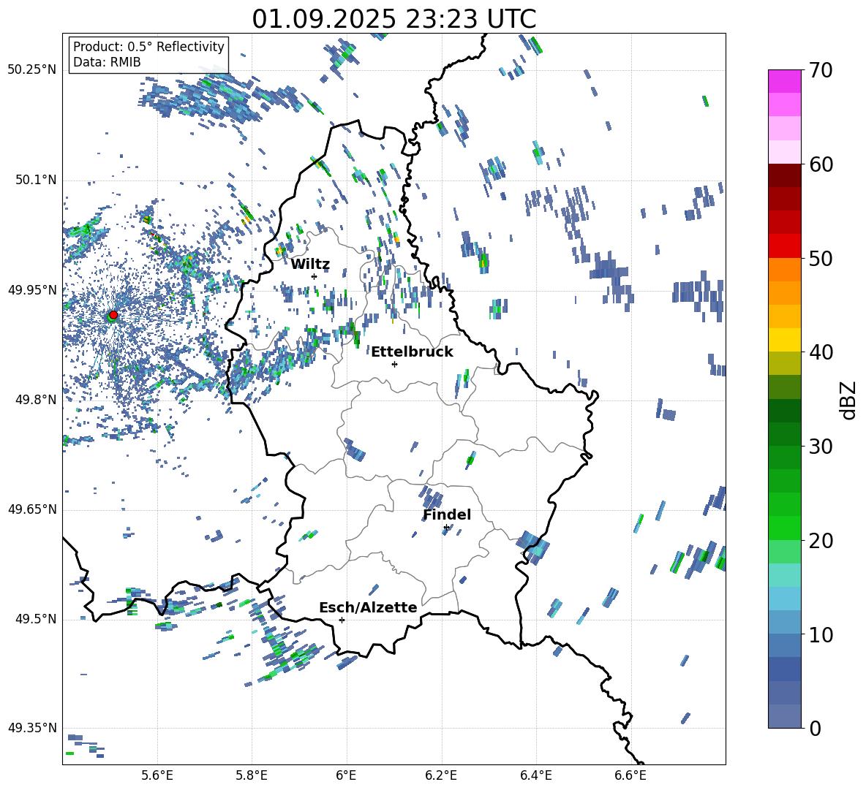Viewport: 866px width, 790px height.
Task: Click the 50.1°N latitude label
Action: pos(36,180)
